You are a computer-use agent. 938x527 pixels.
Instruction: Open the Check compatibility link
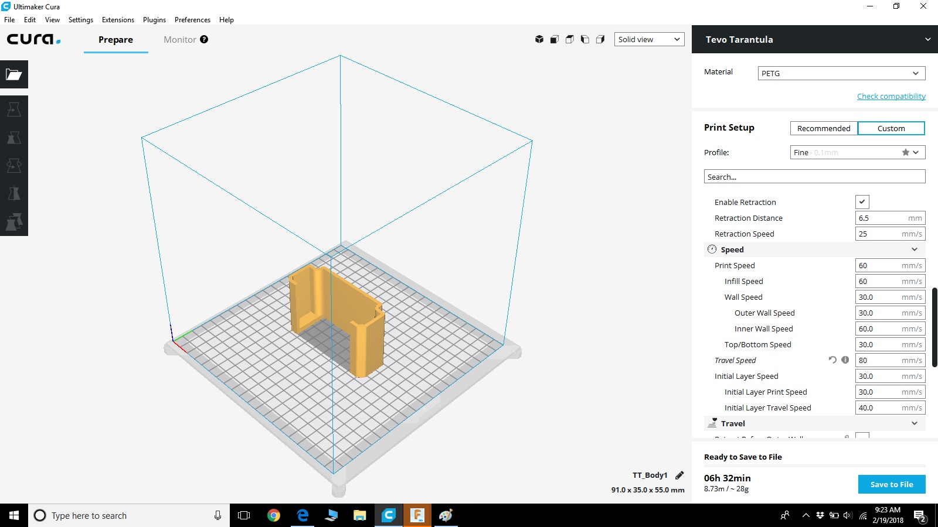(x=891, y=96)
